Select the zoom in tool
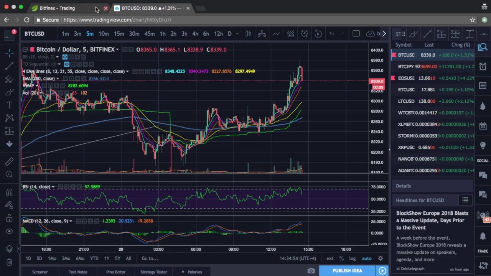 point(9,174)
